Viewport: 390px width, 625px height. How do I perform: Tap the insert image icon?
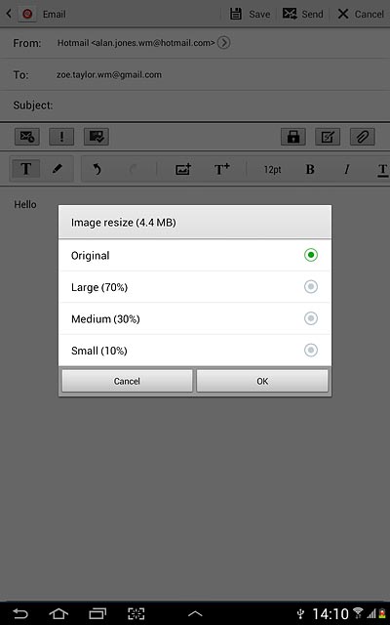(183, 169)
